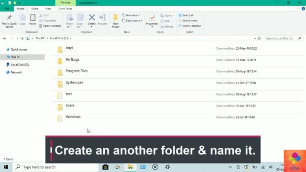Select the PerfLogs folder
Screen dimensions: 306x172
(x=176, y=62)
